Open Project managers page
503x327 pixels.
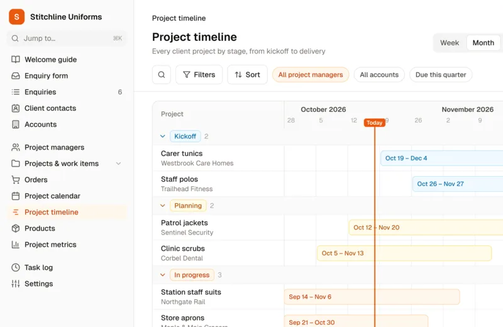point(67,147)
